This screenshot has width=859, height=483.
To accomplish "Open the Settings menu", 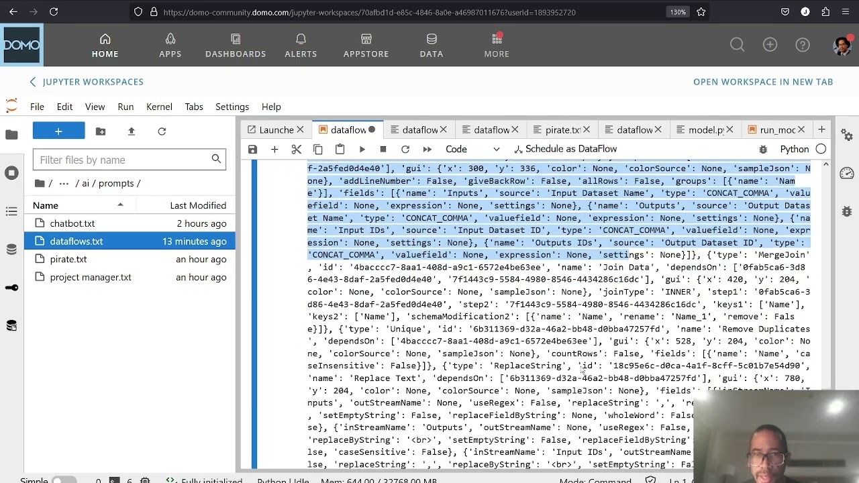I will pos(232,107).
